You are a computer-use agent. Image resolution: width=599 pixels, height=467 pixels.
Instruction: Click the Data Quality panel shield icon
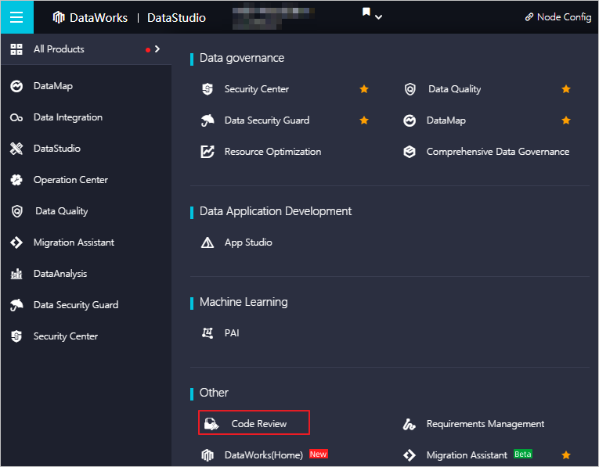[410, 89]
